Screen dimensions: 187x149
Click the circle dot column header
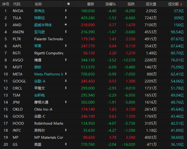click(x=69, y=4)
